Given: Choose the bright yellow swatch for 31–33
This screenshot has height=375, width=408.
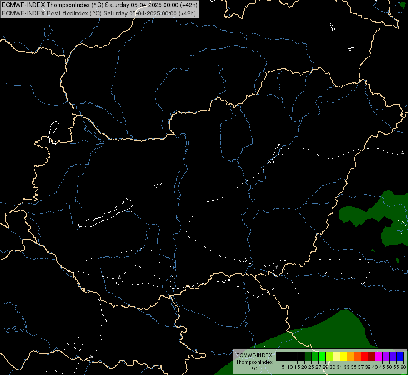Looking at the screenshot, I should (343, 356).
